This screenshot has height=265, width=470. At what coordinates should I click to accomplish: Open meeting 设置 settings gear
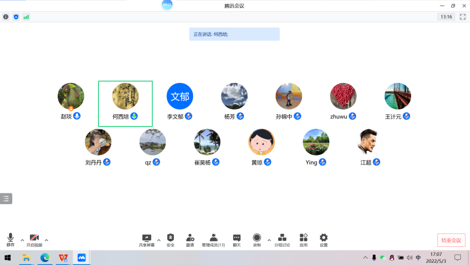[x=323, y=239]
